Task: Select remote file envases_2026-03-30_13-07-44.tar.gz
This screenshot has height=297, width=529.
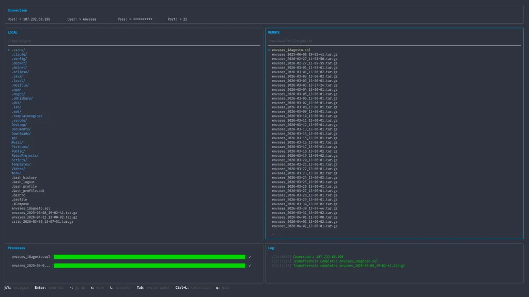Action: tap(305, 208)
